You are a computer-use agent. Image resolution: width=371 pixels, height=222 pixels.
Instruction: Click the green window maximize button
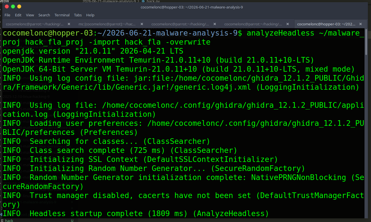pos(13,6)
